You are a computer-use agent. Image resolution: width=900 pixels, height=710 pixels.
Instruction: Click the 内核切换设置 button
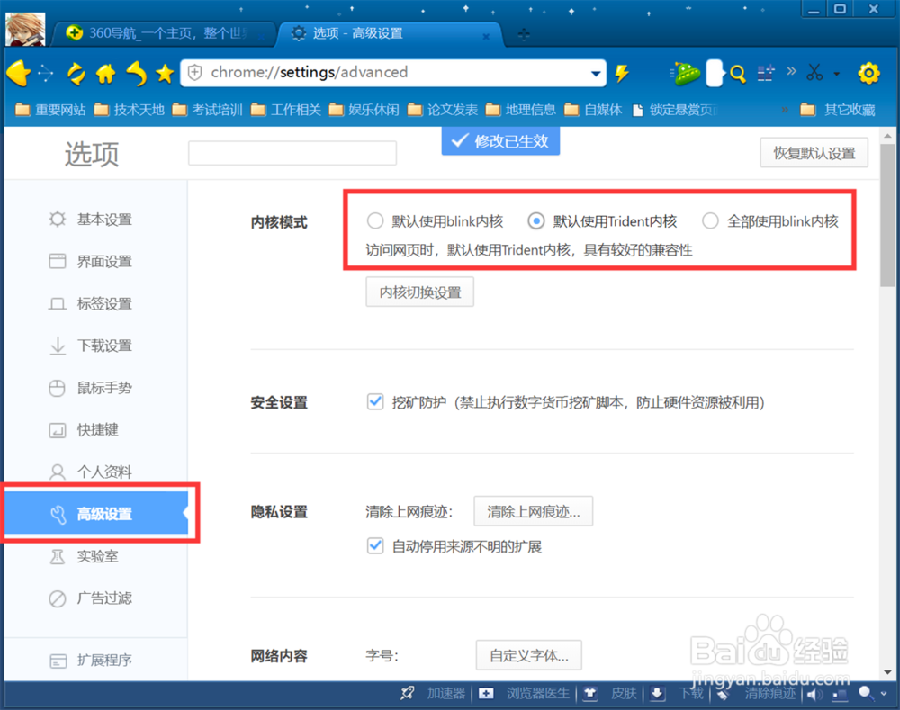420,292
